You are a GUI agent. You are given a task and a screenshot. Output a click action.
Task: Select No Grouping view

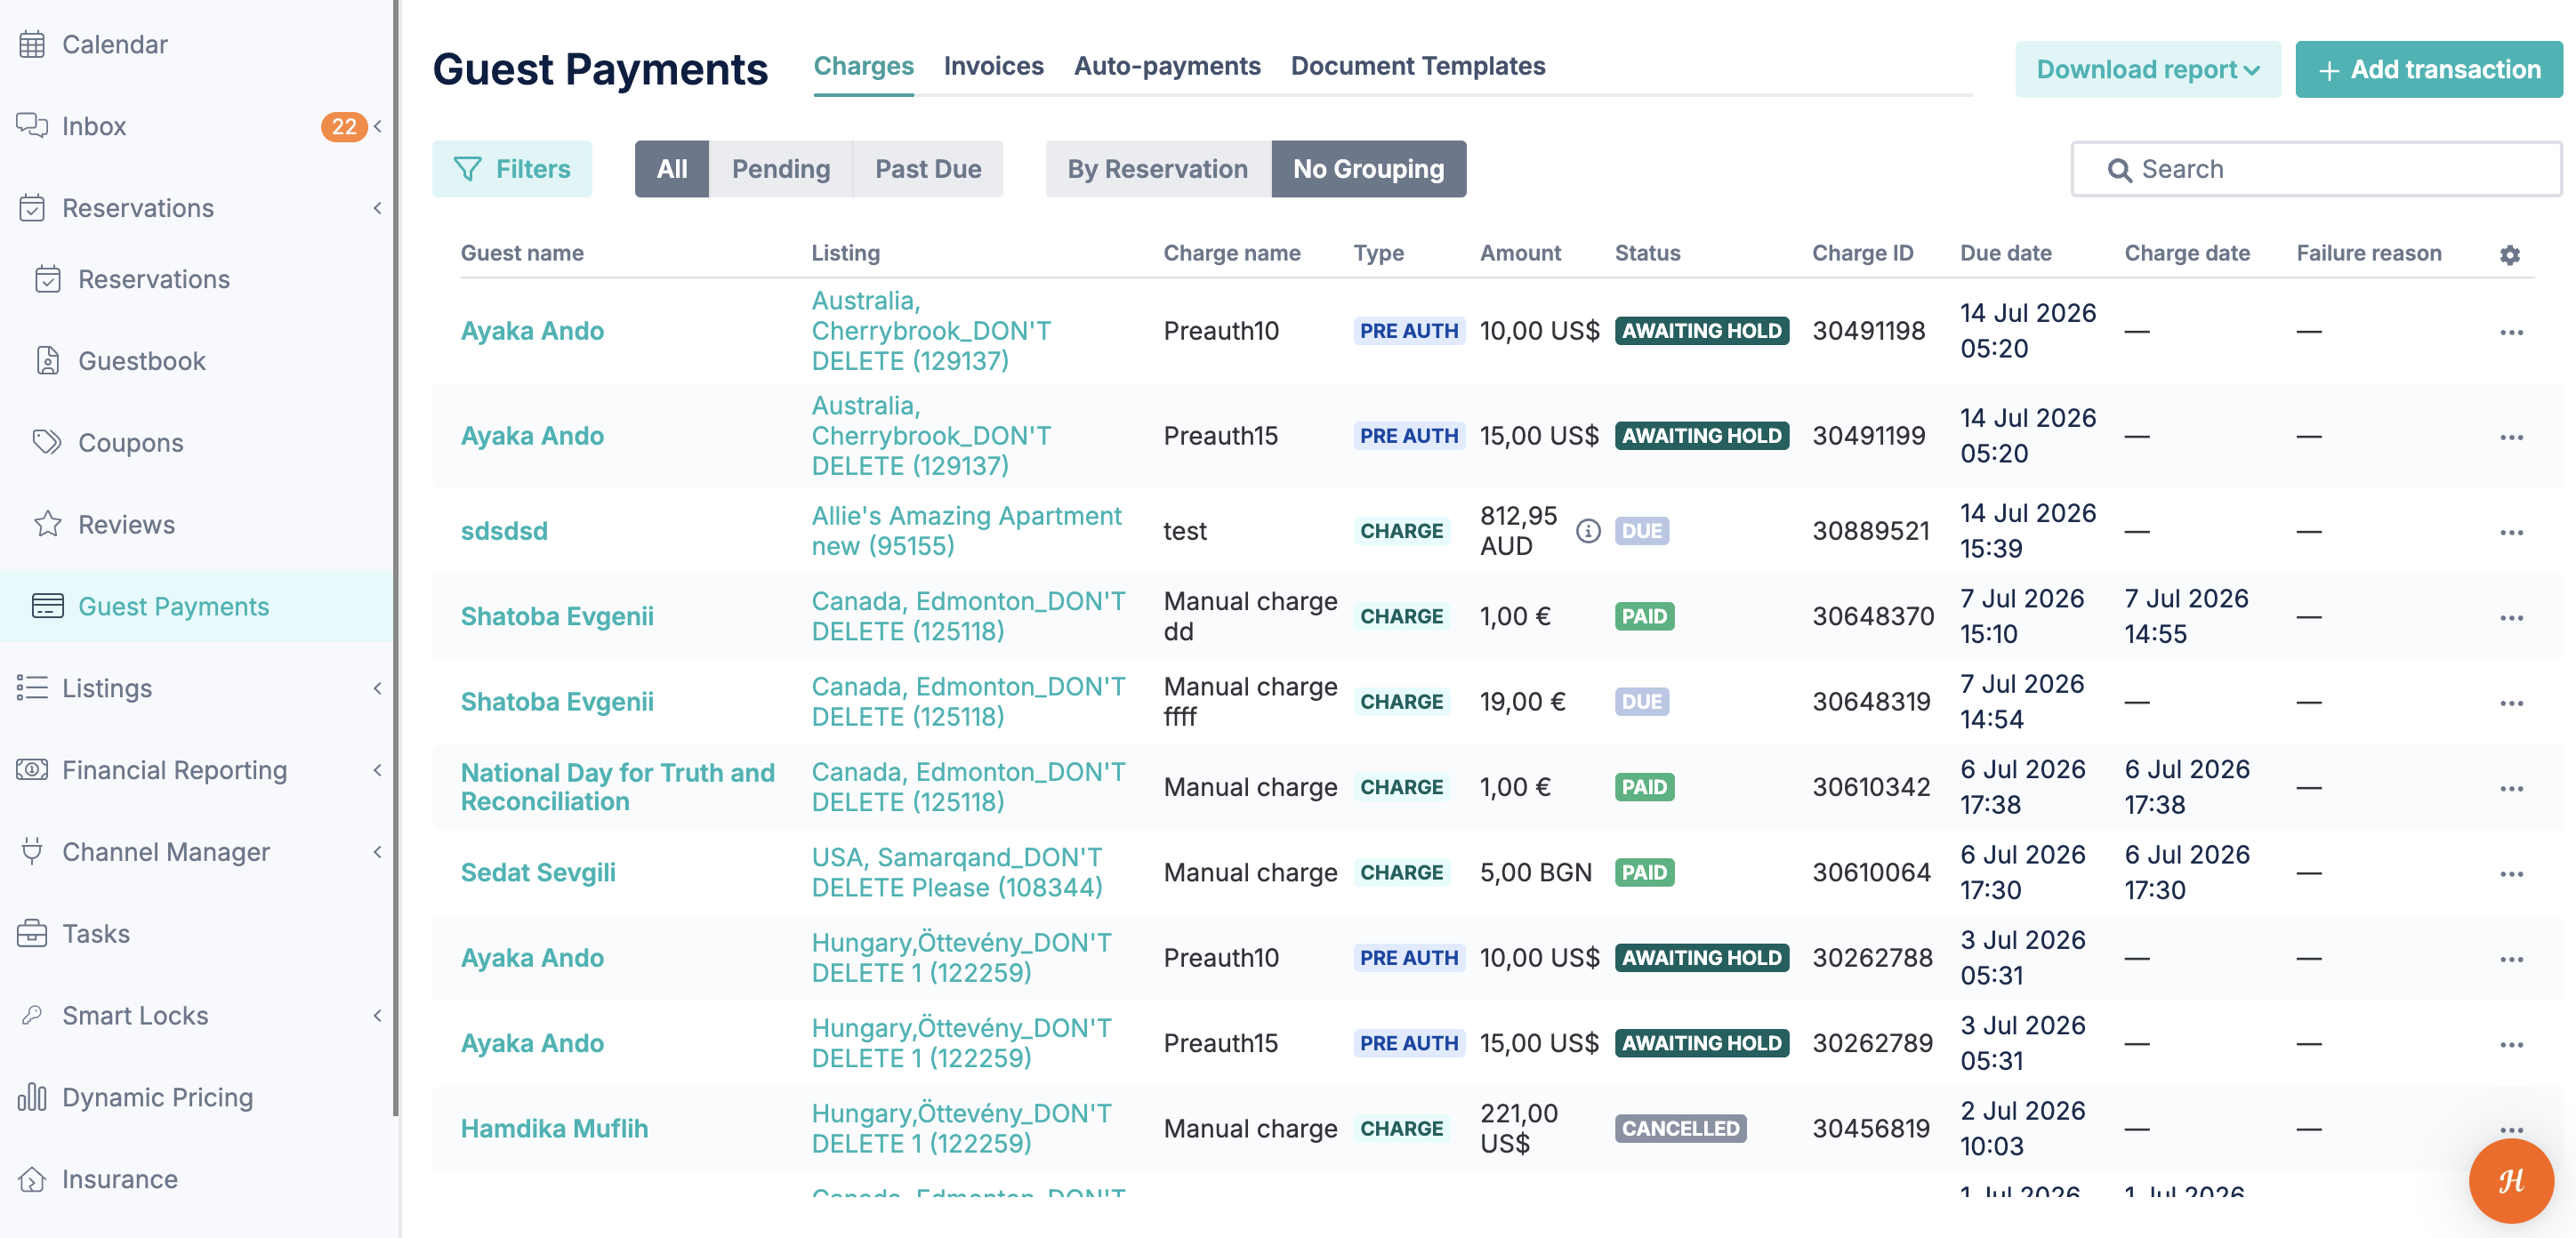coord(1369,169)
